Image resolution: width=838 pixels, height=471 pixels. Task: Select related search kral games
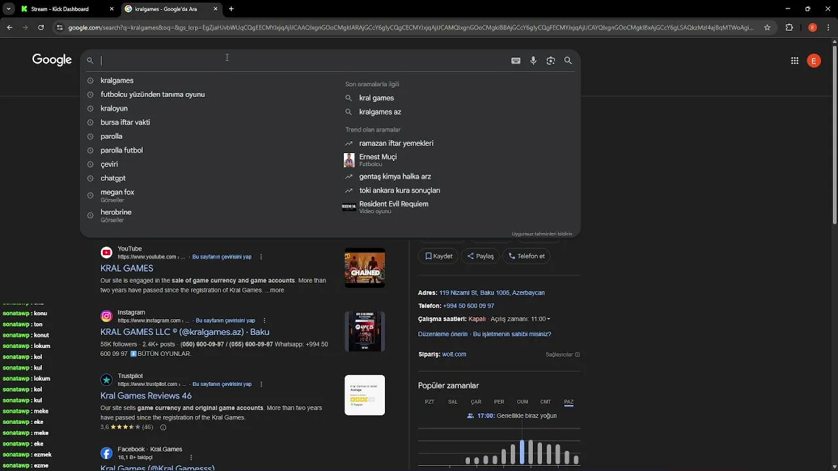[x=376, y=98]
